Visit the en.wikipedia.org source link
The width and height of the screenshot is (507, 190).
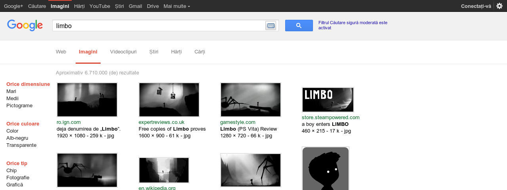[x=157, y=188]
